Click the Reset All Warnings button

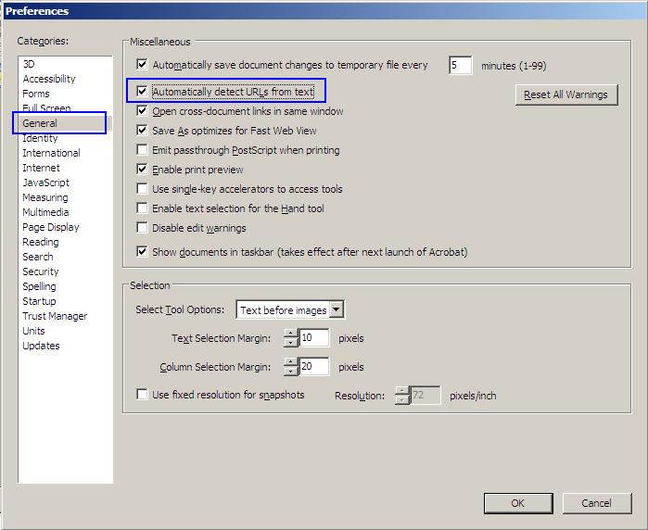pyautogui.click(x=565, y=95)
